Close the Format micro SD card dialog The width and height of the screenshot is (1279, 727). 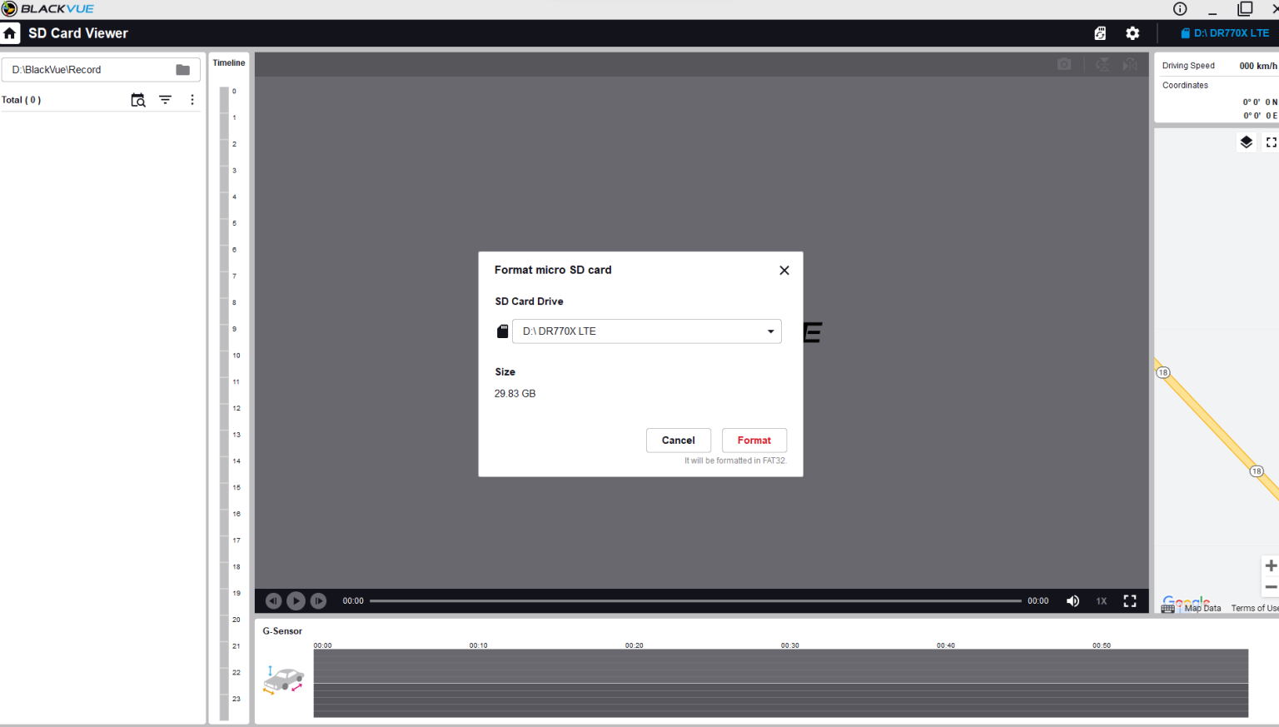[784, 271]
